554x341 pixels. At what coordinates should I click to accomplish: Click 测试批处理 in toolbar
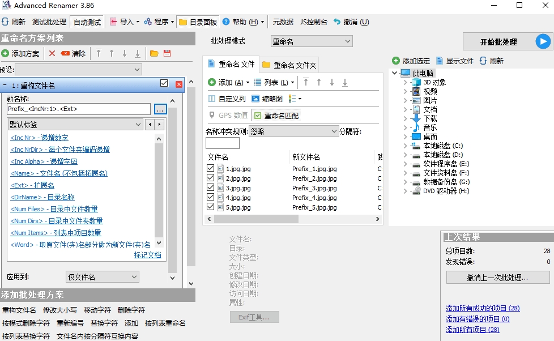tap(49, 22)
